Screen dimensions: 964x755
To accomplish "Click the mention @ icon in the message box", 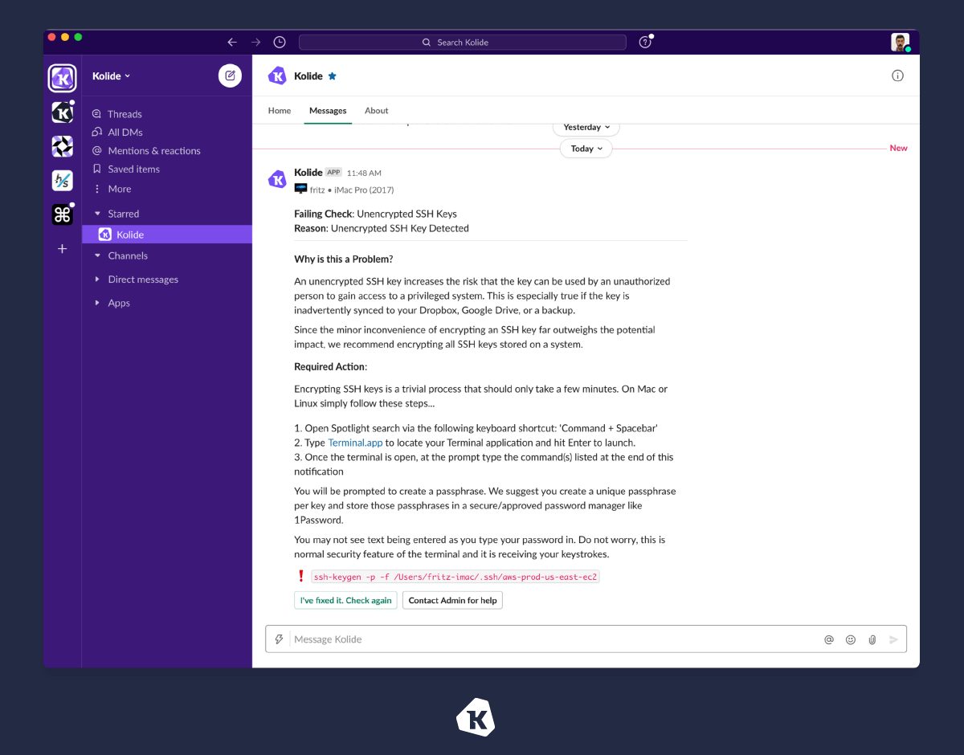I will 829,639.
